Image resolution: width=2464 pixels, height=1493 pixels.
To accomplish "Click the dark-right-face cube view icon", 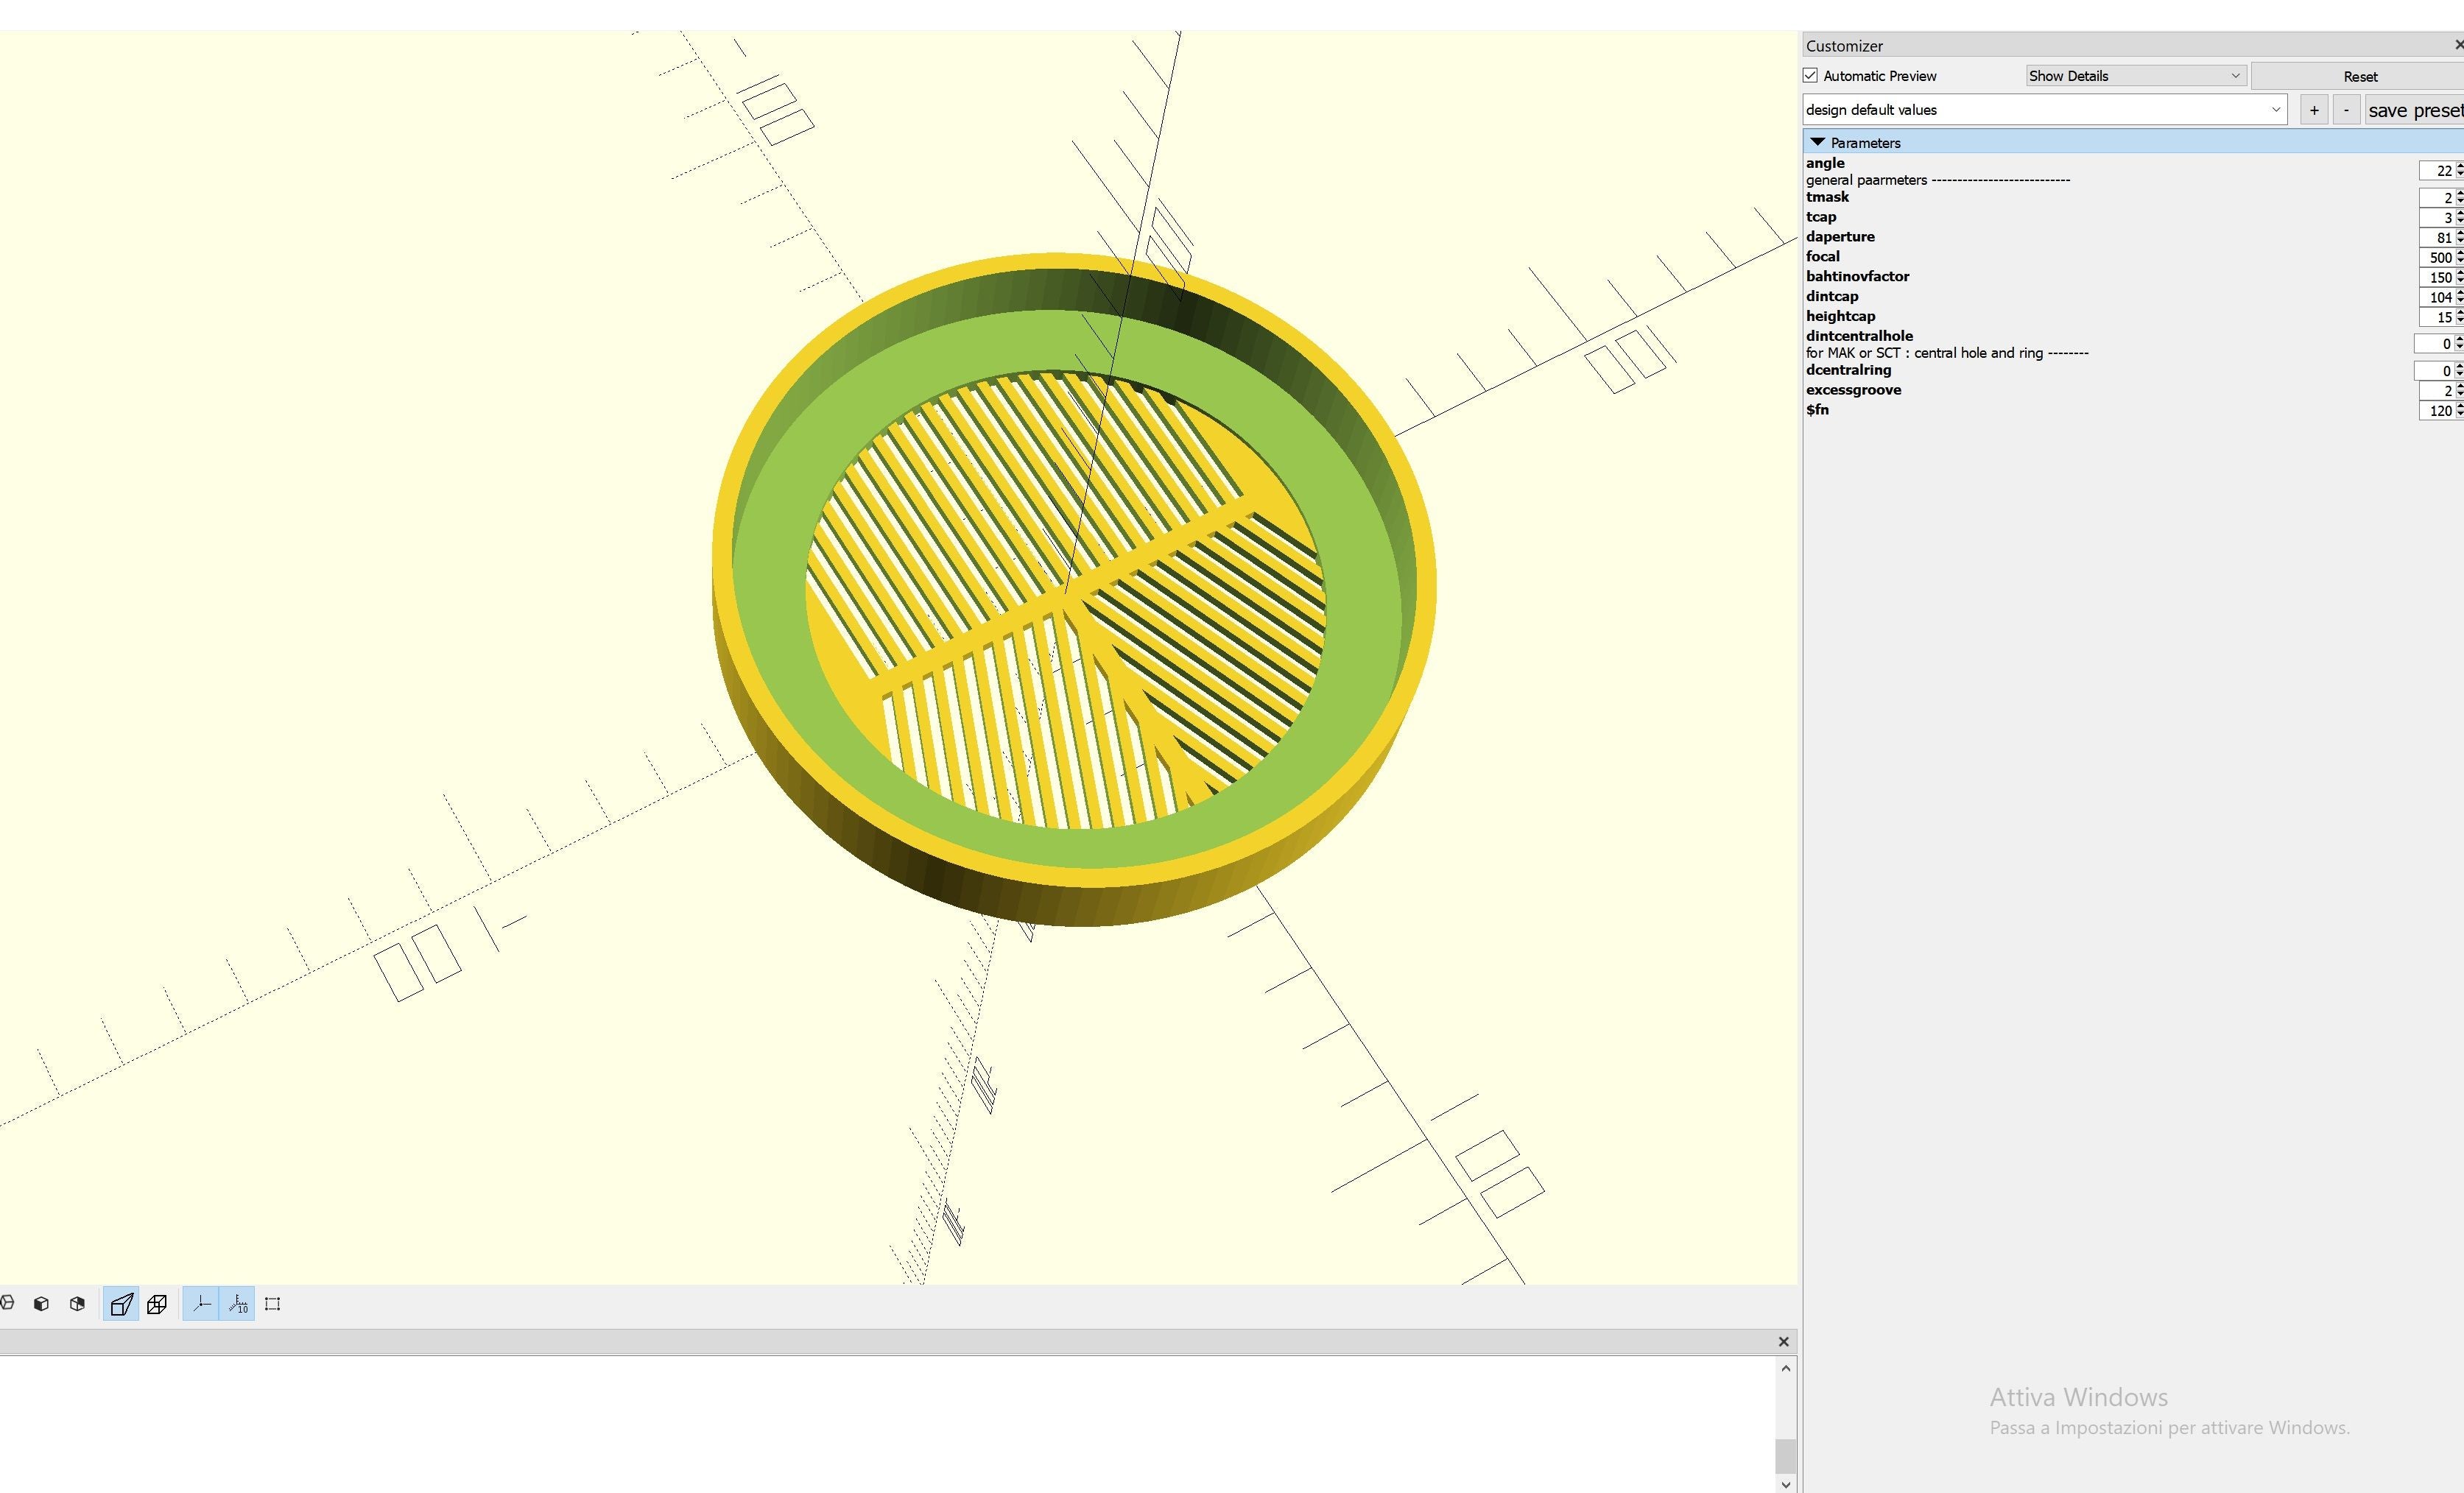I will [x=77, y=1304].
